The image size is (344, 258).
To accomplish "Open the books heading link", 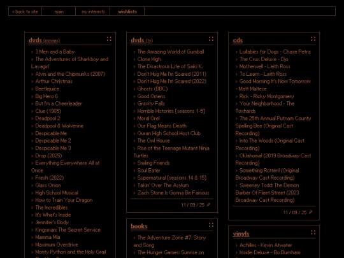I will pyautogui.click(x=139, y=226).
